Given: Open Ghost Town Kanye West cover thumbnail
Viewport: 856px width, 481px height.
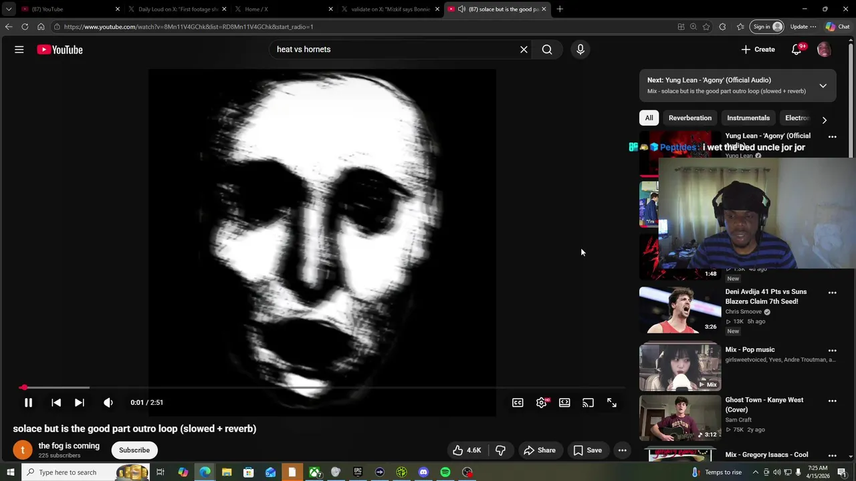Looking at the screenshot, I should click(680, 418).
